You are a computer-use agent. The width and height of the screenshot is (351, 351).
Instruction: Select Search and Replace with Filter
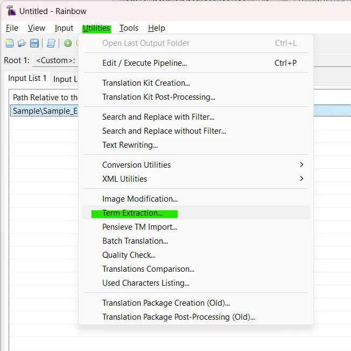pos(196,117)
